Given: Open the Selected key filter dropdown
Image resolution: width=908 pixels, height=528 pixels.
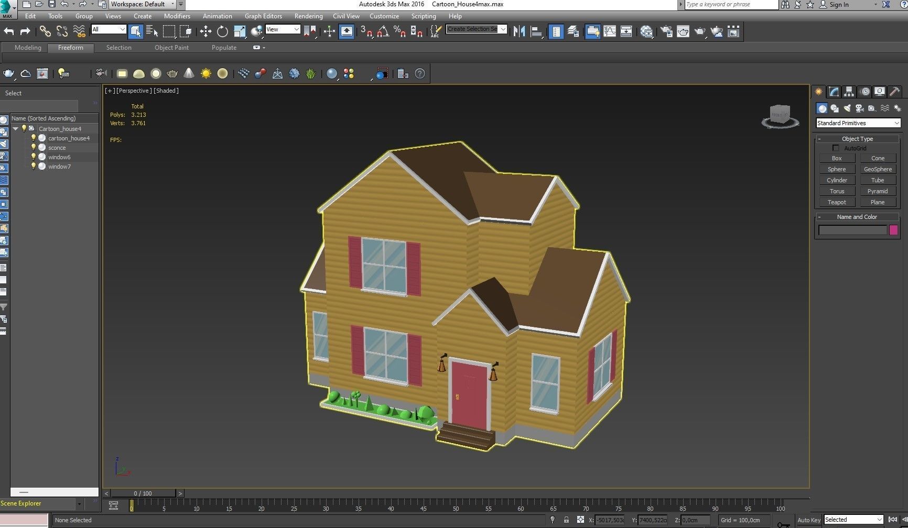Looking at the screenshot, I should tap(853, 520).
